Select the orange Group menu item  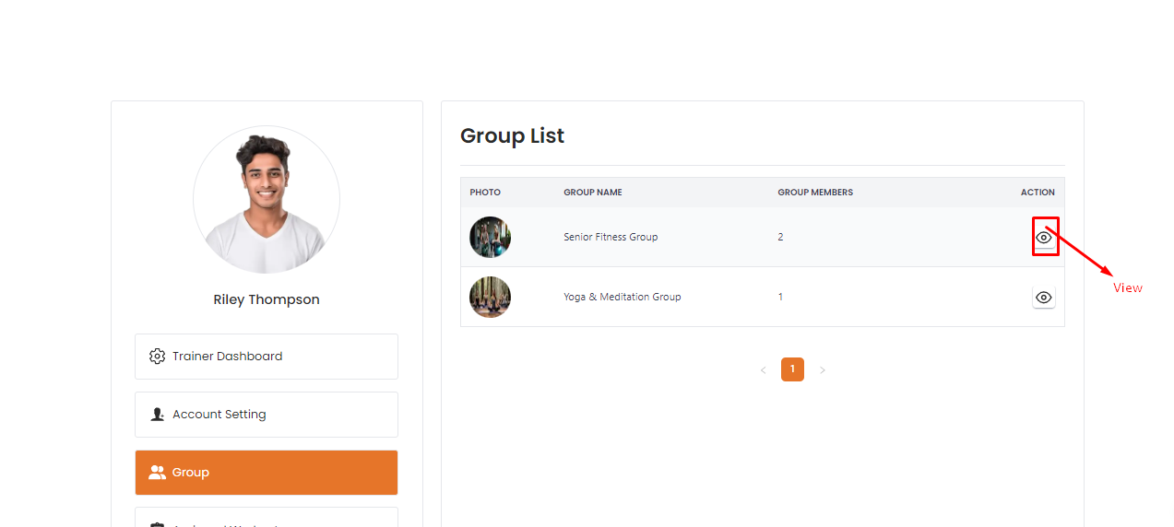click(267, 473)
